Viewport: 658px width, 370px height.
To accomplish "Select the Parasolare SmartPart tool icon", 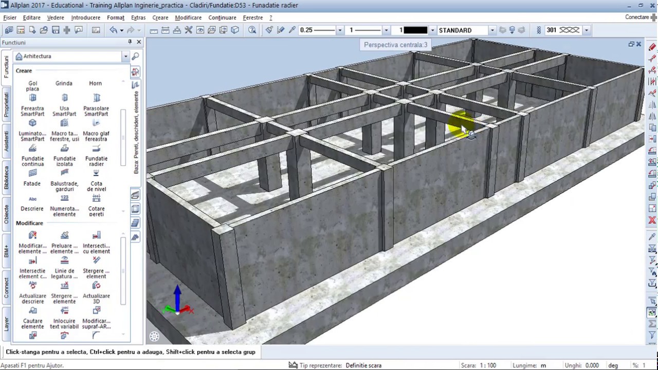I will [96, 98].
